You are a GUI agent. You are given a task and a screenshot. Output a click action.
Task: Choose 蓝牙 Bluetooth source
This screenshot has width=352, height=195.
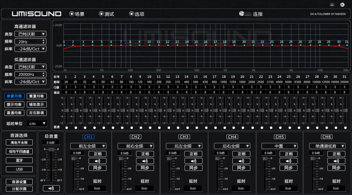(x=19, y=160)
